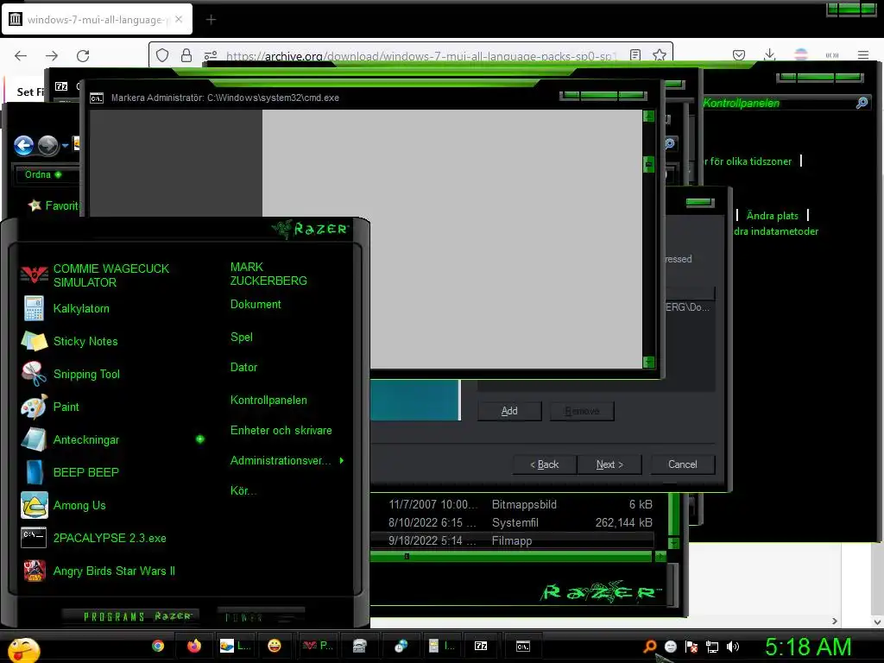The height and width of the screenshot is (663, 884).
Task: Open Dator from the Start menu
Action: point(243,367)
